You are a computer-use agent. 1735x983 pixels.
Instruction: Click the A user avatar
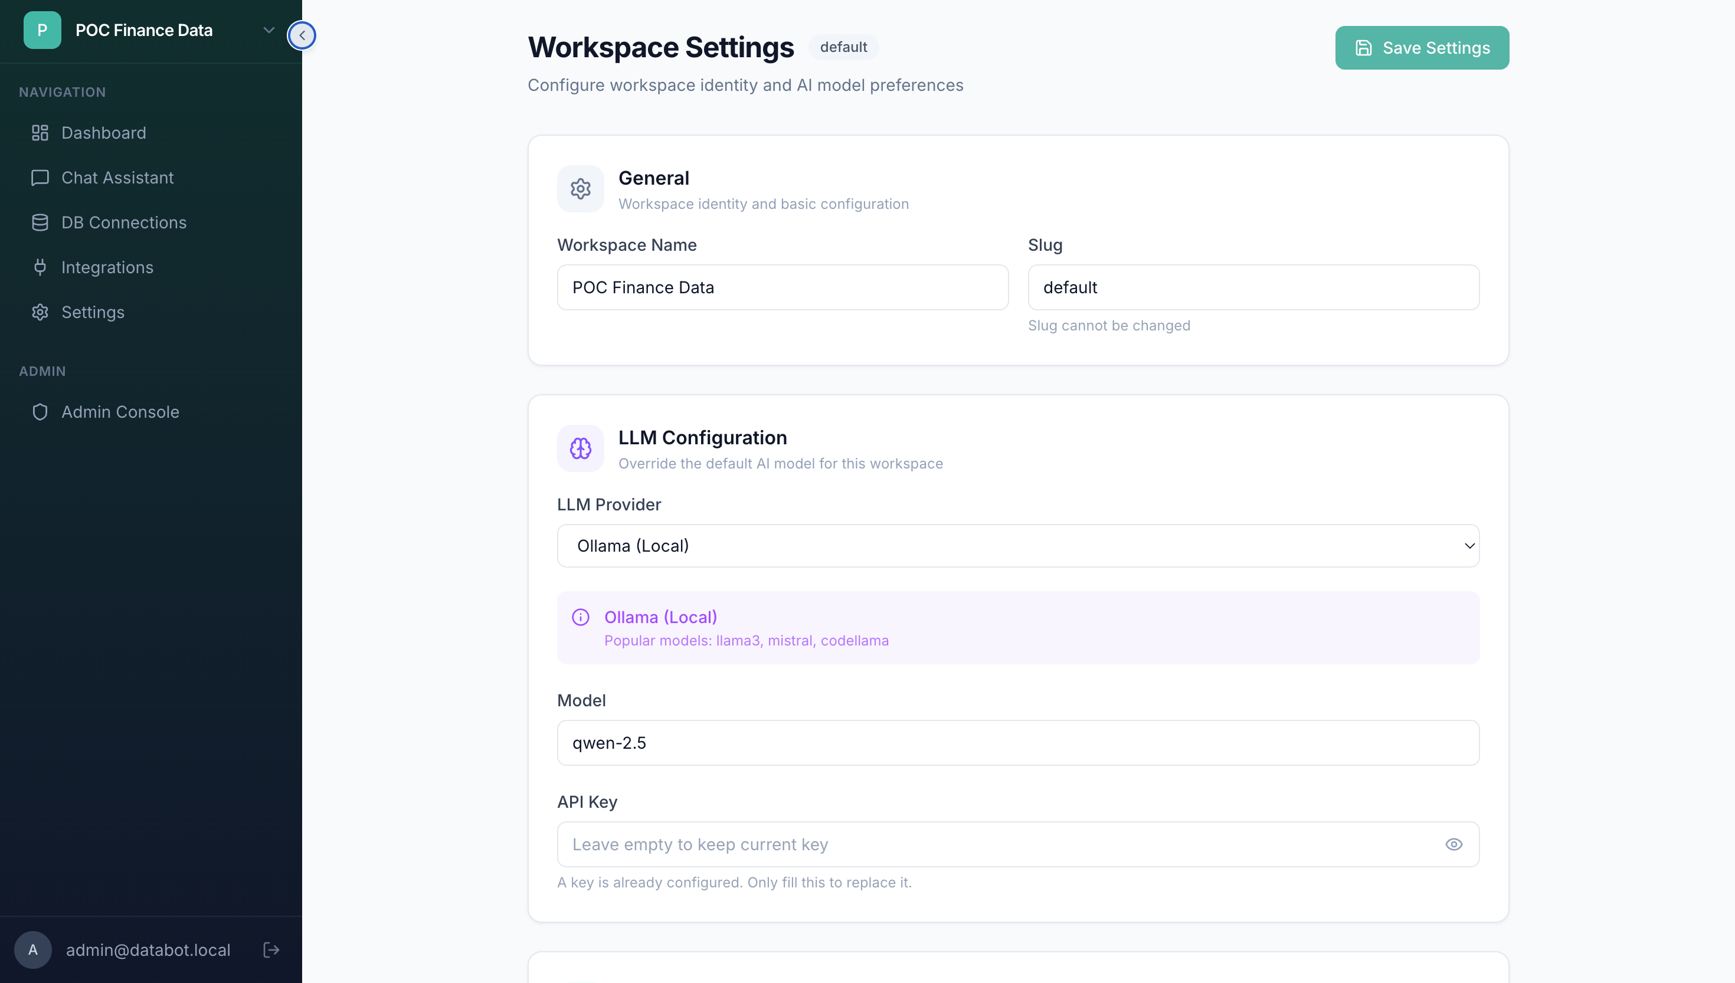pos(32,950)
